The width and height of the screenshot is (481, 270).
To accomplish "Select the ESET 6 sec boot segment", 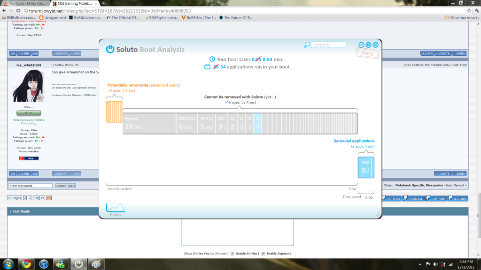I will click(186, 123).
